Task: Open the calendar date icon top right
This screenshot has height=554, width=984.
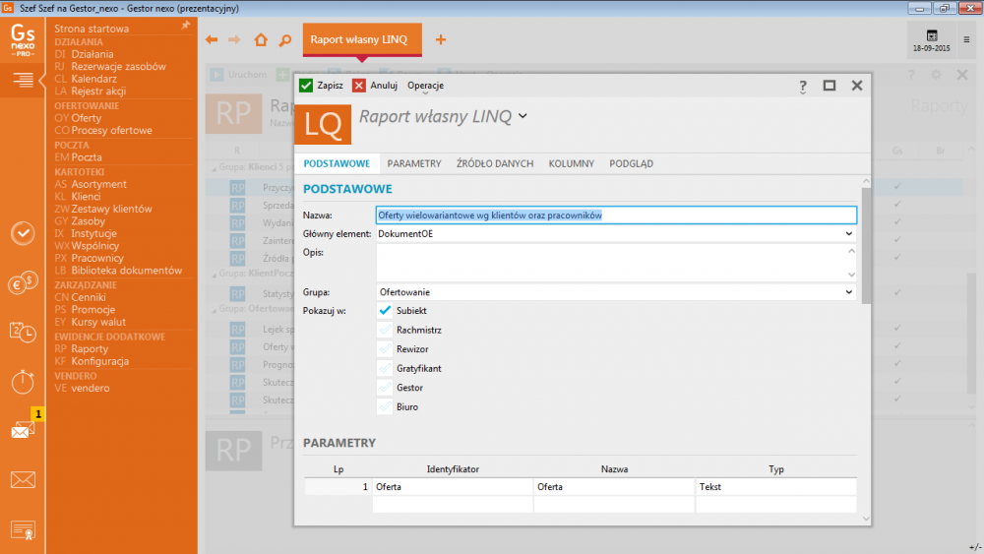Action: (x=931, y=35)
